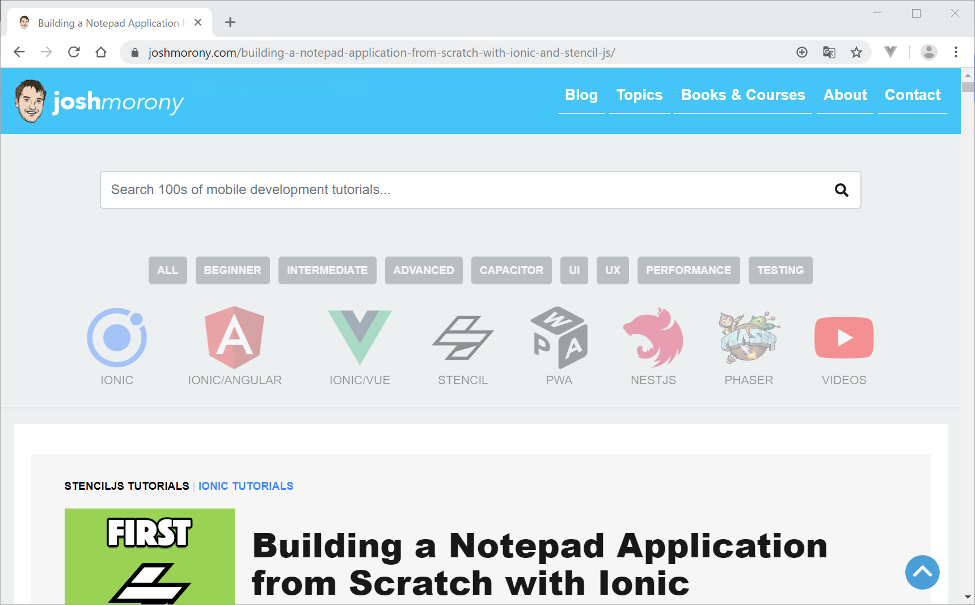Enable the PERFORMANCE filter tag
The image size is (975, 605).
point(688,271)
